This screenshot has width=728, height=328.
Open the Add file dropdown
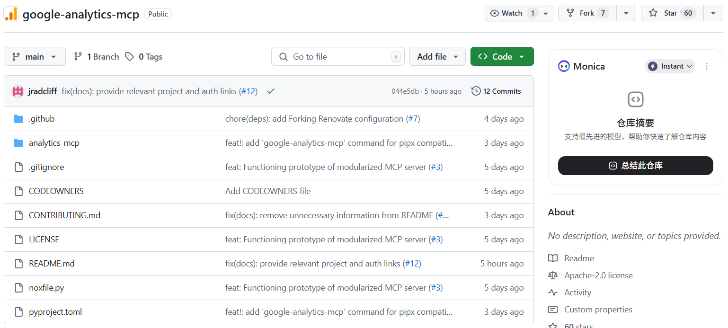click(x=437, y=57)
